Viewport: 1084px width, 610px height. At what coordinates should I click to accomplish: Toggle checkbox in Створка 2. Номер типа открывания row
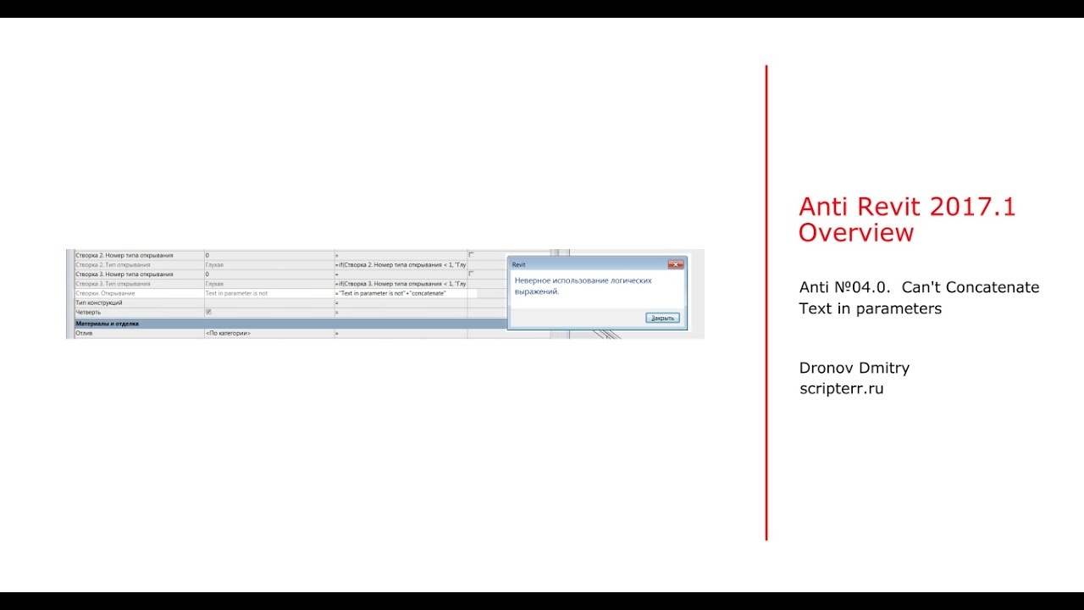[472, 254]
